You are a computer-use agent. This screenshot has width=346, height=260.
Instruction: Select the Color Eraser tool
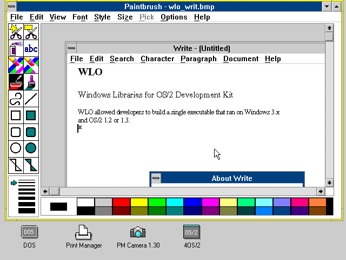coord(16,65)
